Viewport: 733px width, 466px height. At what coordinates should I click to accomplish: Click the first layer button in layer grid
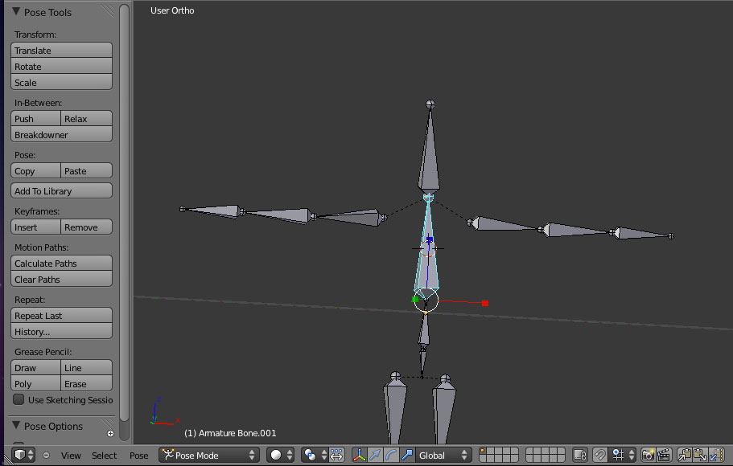pyautogui.click(x=483, y=452)
